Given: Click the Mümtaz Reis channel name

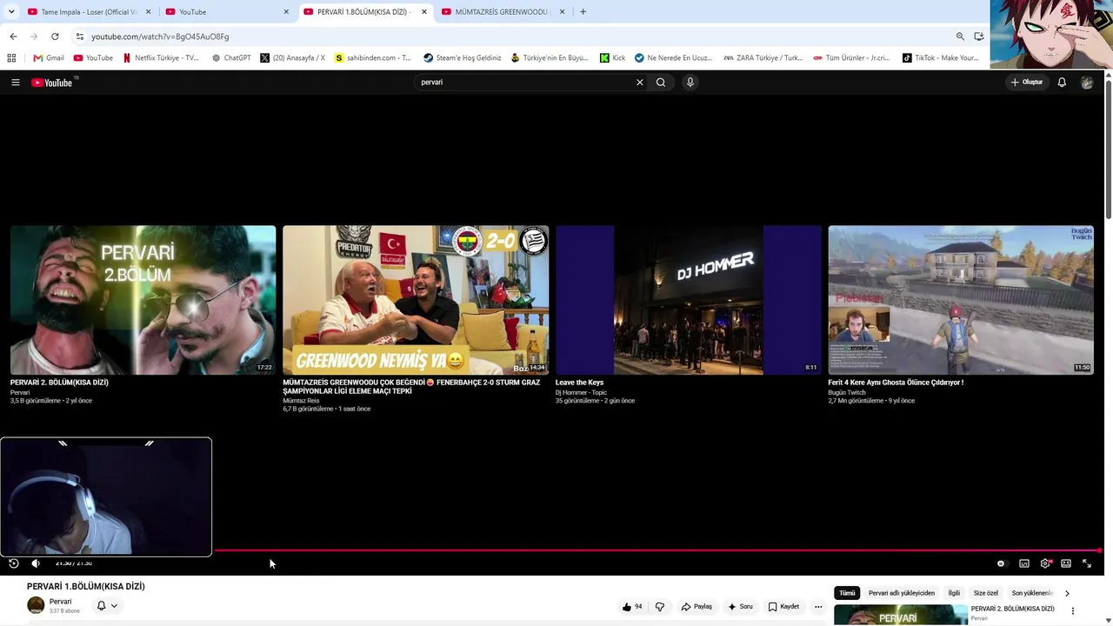Looking at the screenshot, I should click(301, 401).
